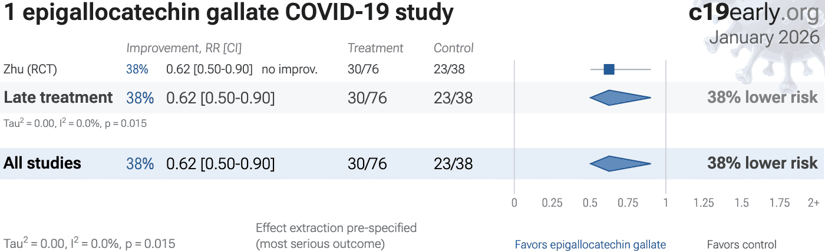Click the 'Improvement, RR [CI]' column header
This screenshot has height=252, width=825.
tap(184, 48)
